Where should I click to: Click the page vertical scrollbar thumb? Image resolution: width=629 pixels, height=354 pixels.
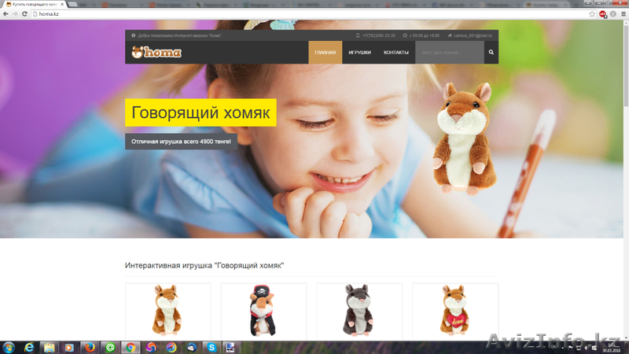[626, 65]
